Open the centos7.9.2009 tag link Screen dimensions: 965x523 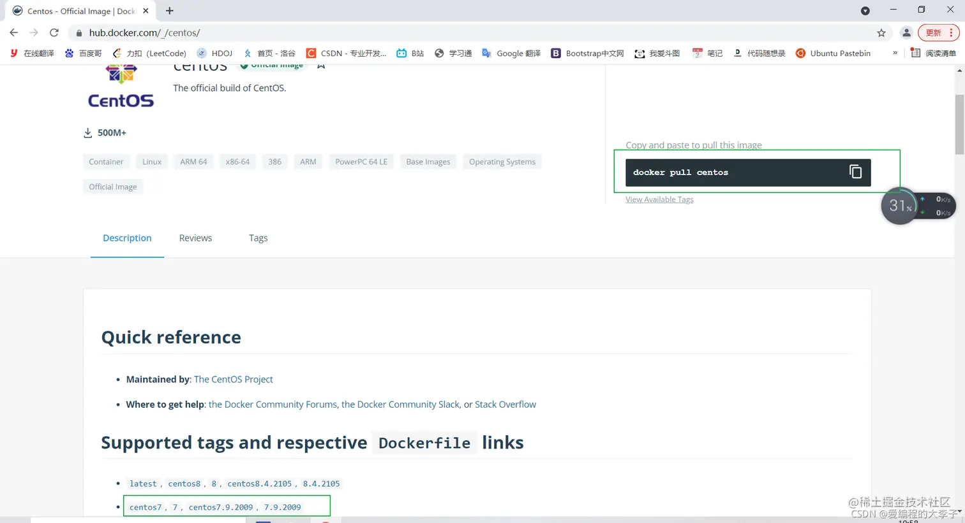click(x=221, y=507)
